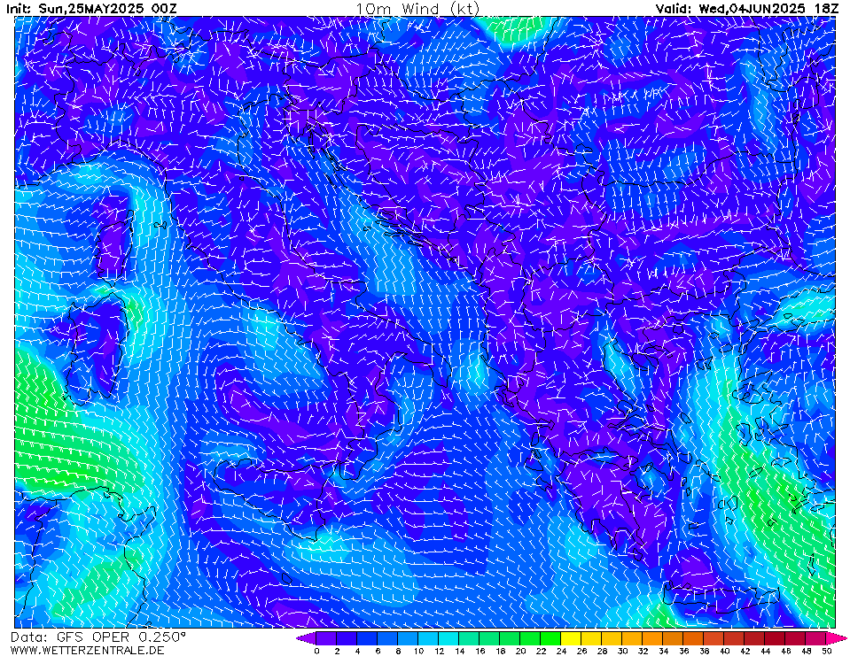850x656 pixels.
Task: Click the 'Init: Sun,25MAY2025 00Z' label
Action: coord(91,9)
